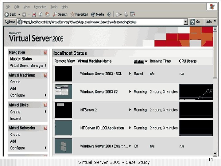Click Inspect under Virtual Disks
This screenshot has height=166, width=221.
16,119
